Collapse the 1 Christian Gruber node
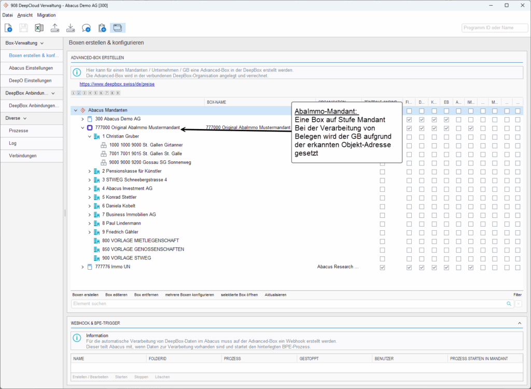The width and height of the screenshot is (531, 389). coord(90,136)
